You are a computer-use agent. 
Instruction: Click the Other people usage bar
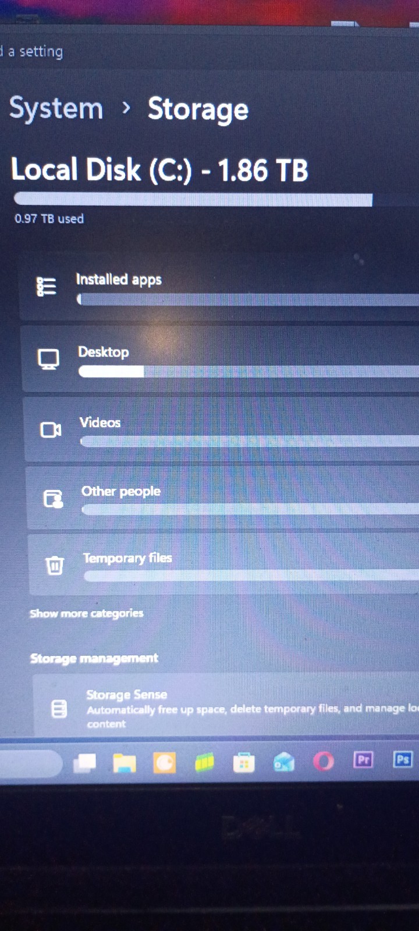250,509
